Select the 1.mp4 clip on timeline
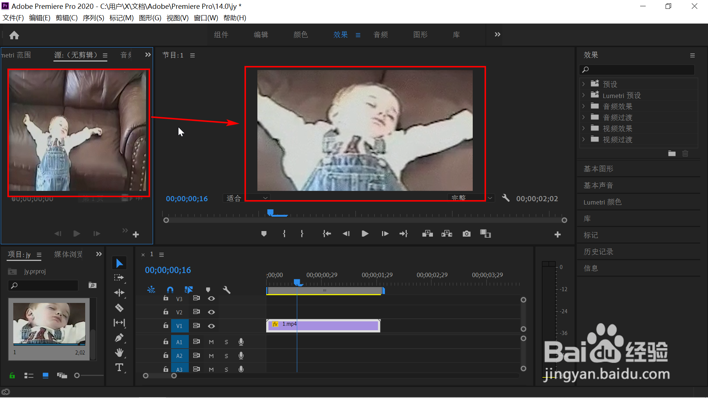Viewport: 708px width, 398px height. 332,326
